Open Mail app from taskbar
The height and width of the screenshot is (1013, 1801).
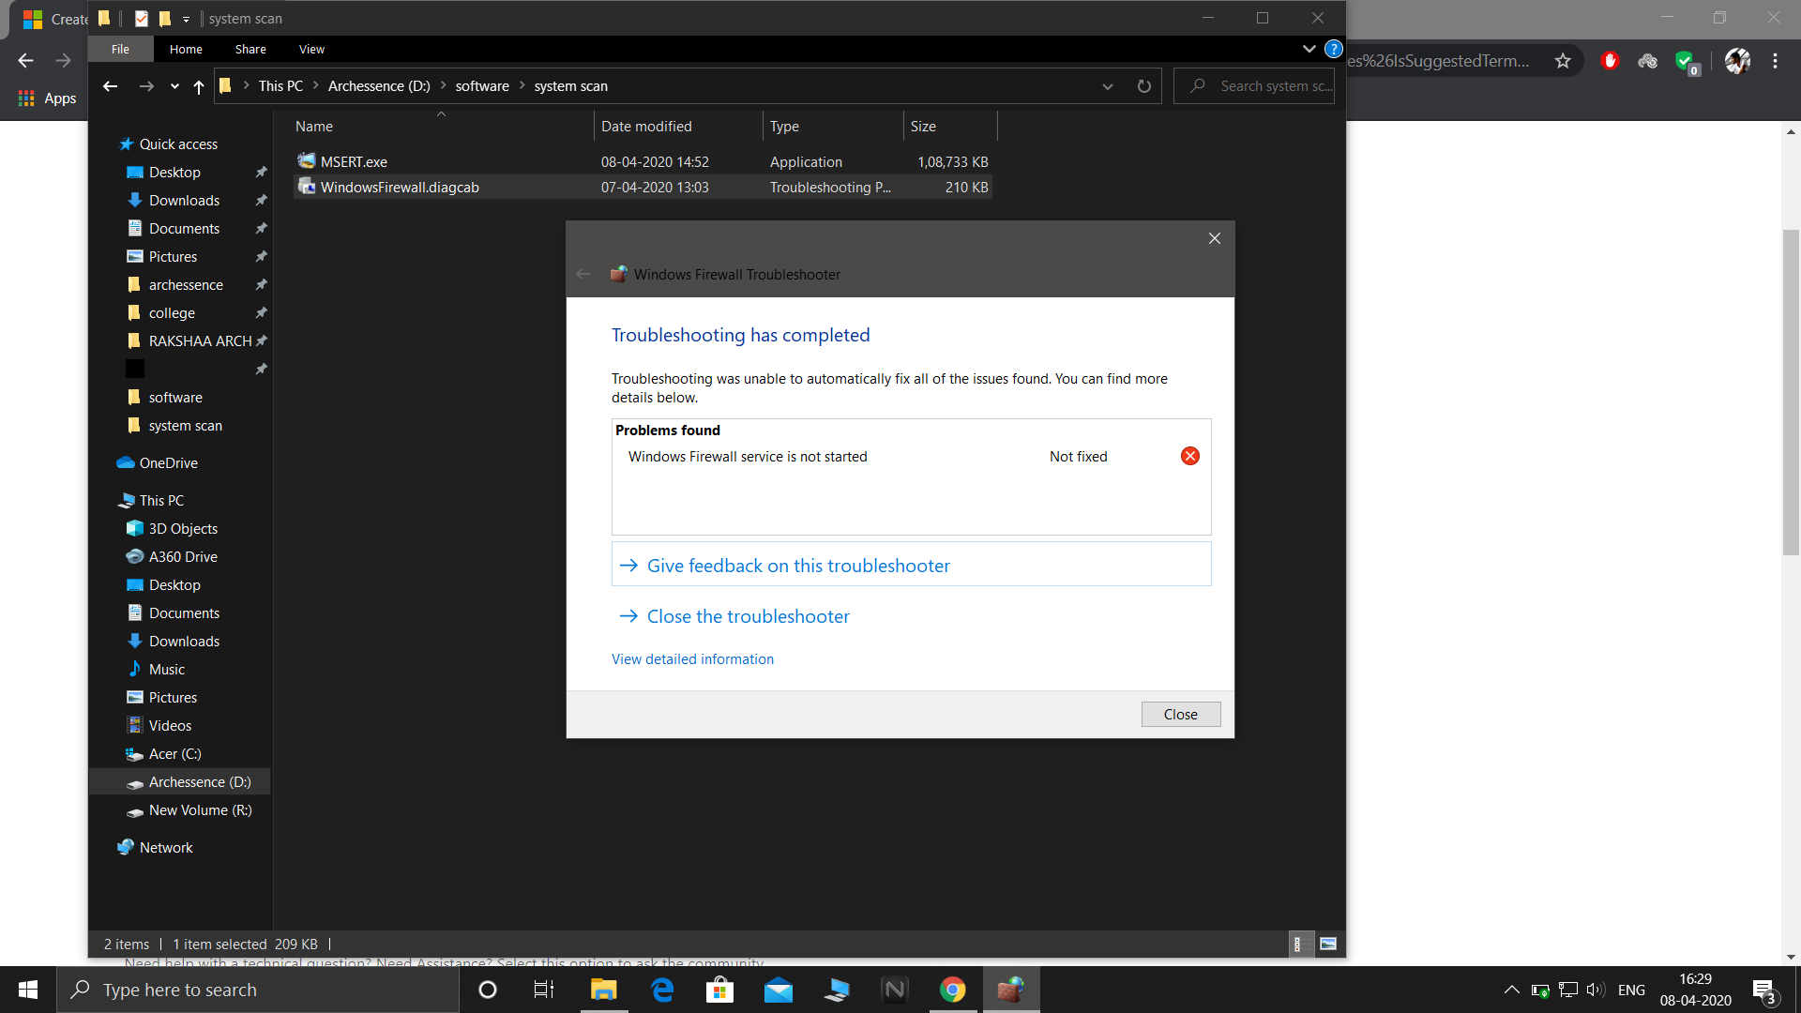[779, 990]
